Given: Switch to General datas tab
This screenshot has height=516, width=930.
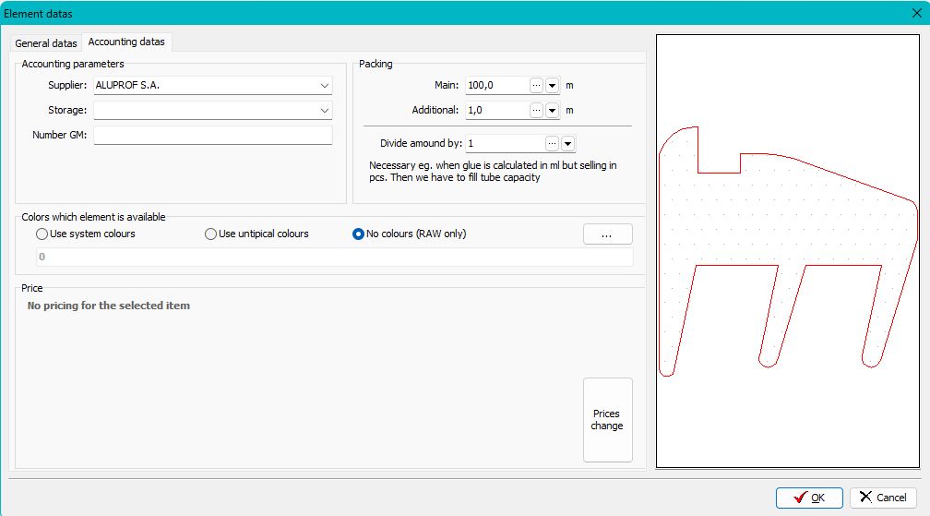Looking at the screenshot, I should (46, 43).
